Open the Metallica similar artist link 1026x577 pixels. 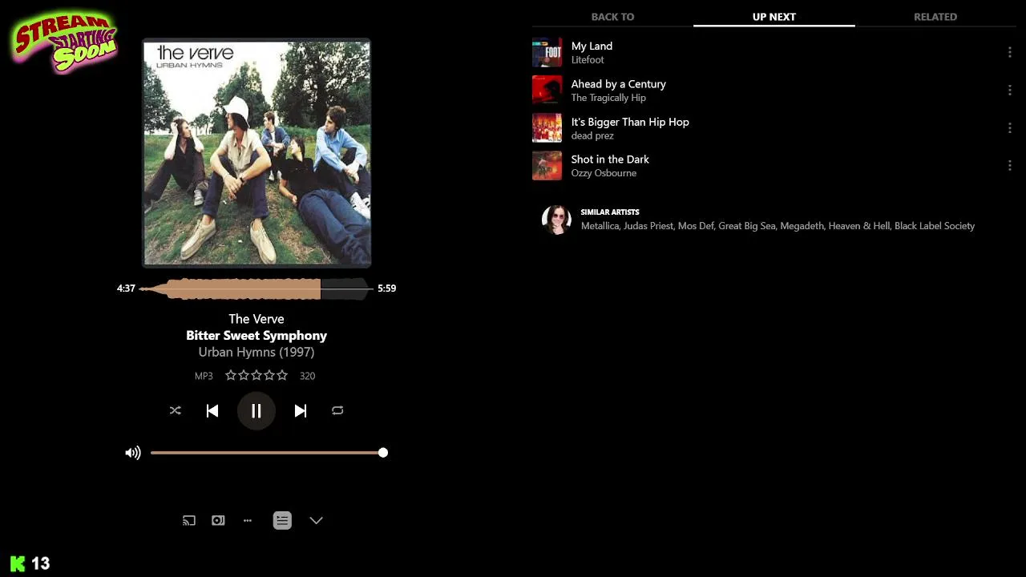click(600, 226)
